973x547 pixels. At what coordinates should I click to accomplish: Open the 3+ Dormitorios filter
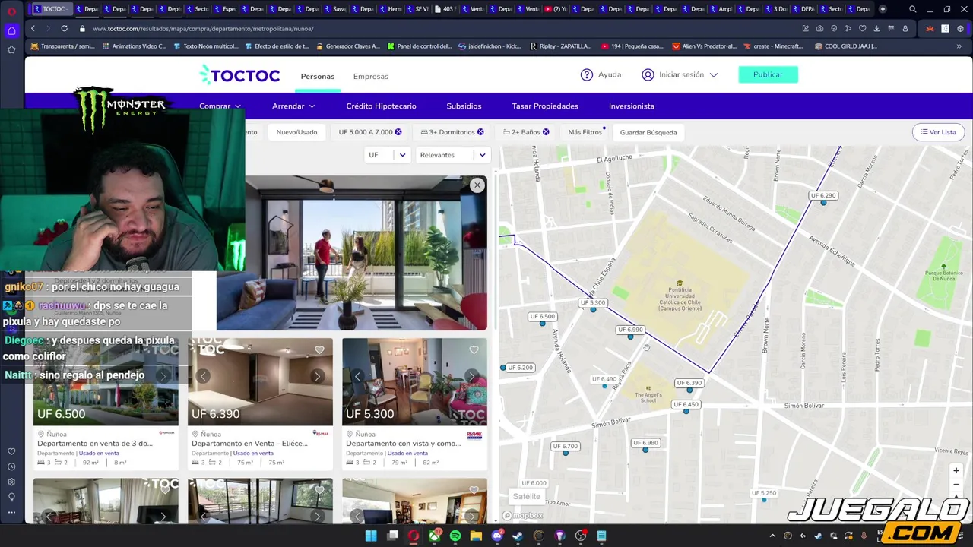452,132
